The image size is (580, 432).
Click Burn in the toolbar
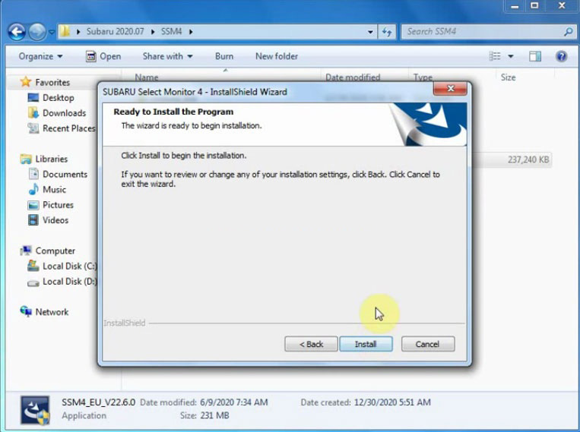[224, 56]
